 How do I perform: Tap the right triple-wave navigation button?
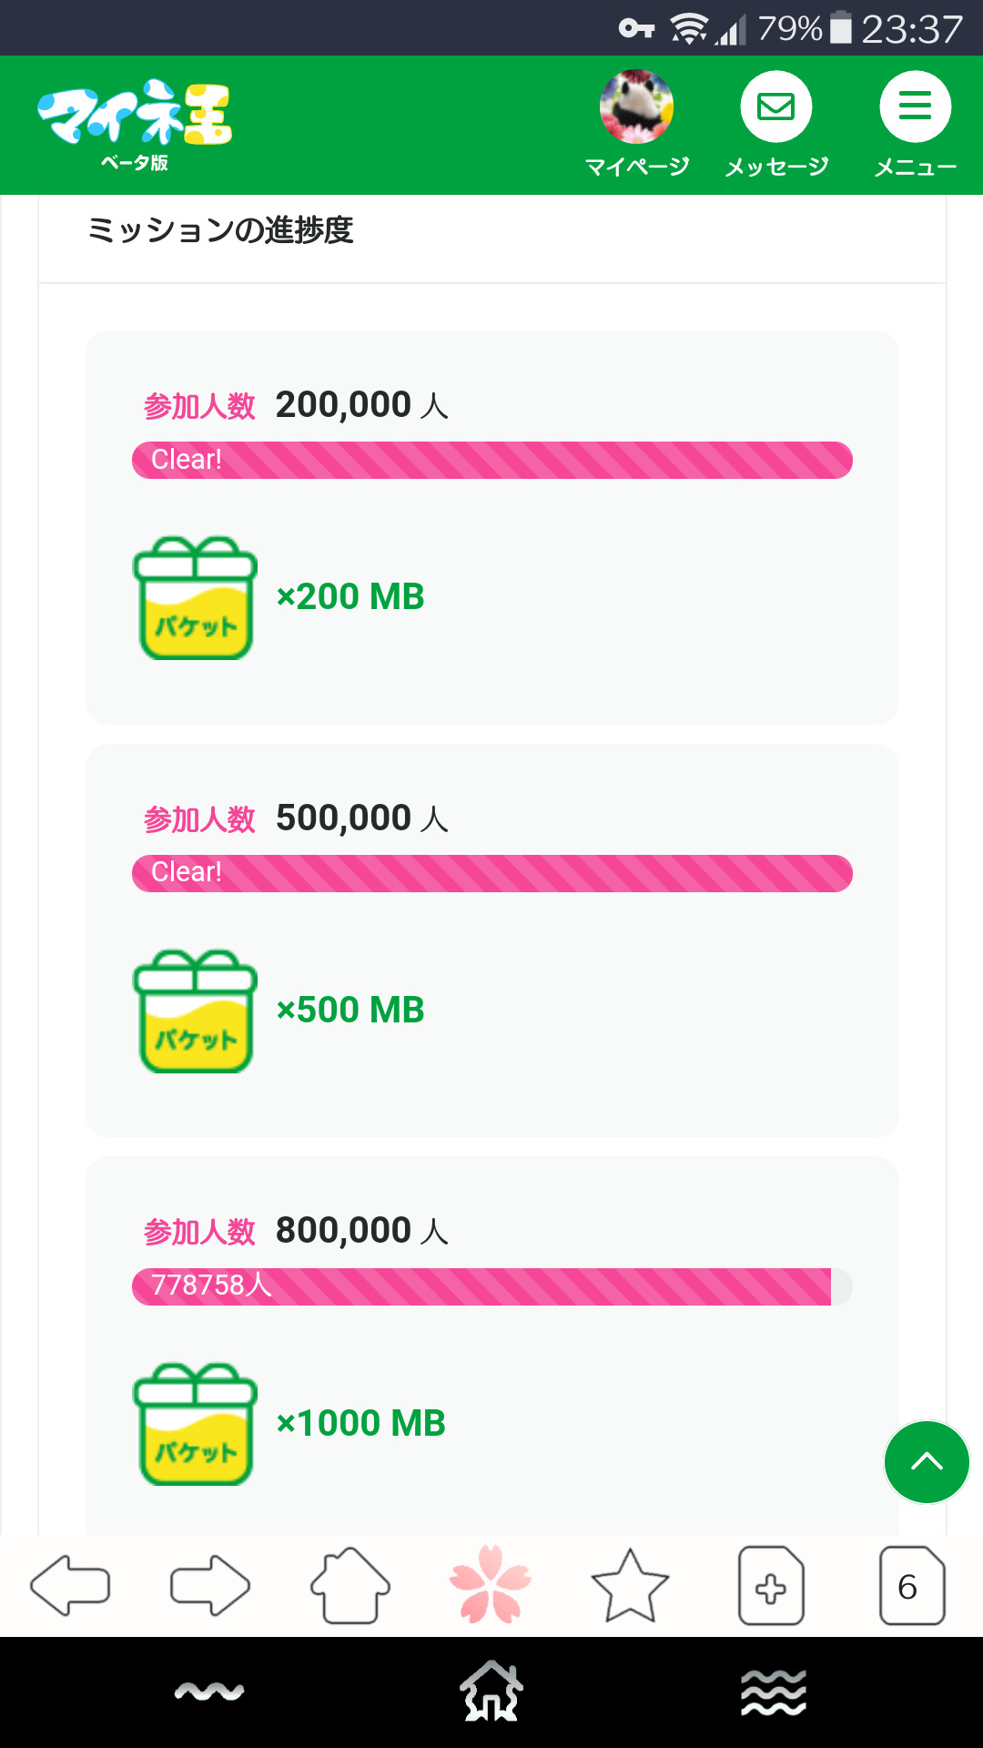click(x=774, y=1692)
